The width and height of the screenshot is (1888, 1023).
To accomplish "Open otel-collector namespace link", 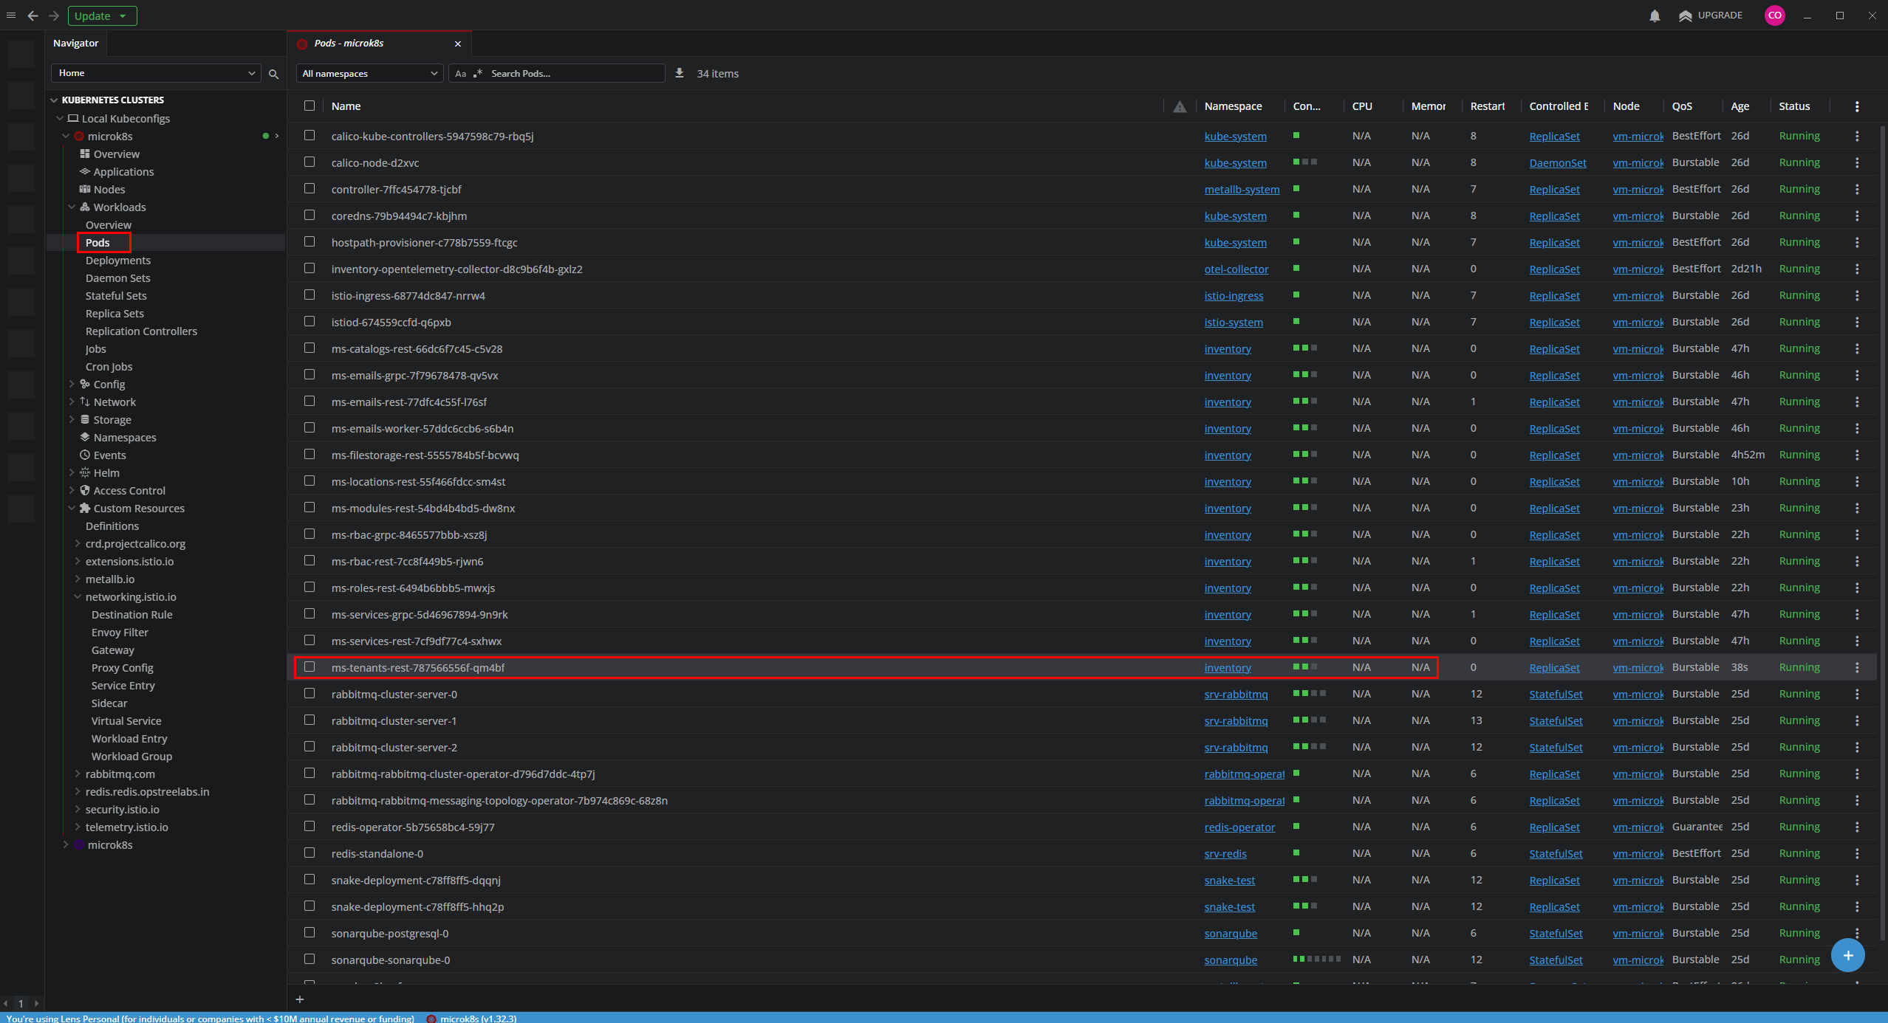I will (x=1237, y=269).
